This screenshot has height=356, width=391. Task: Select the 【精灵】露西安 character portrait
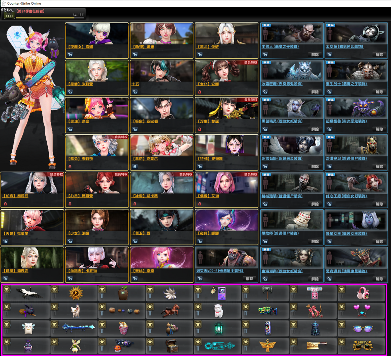(x=33, y=258)
